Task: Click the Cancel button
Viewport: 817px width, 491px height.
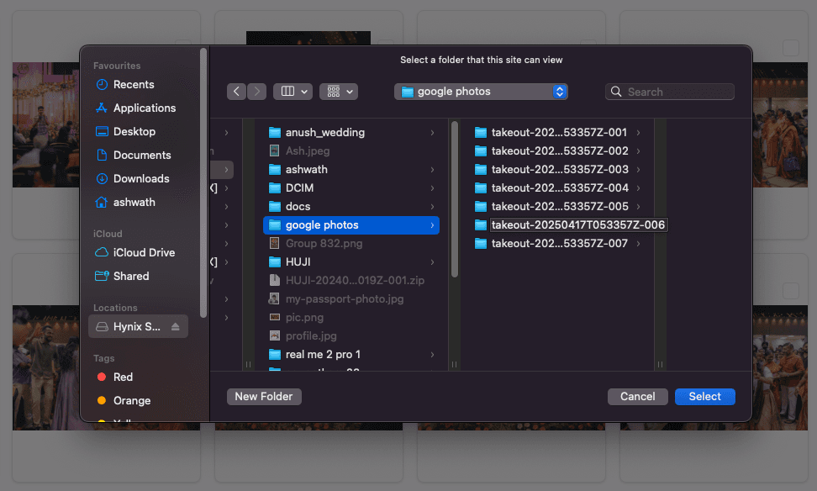Action: [637, 397]
